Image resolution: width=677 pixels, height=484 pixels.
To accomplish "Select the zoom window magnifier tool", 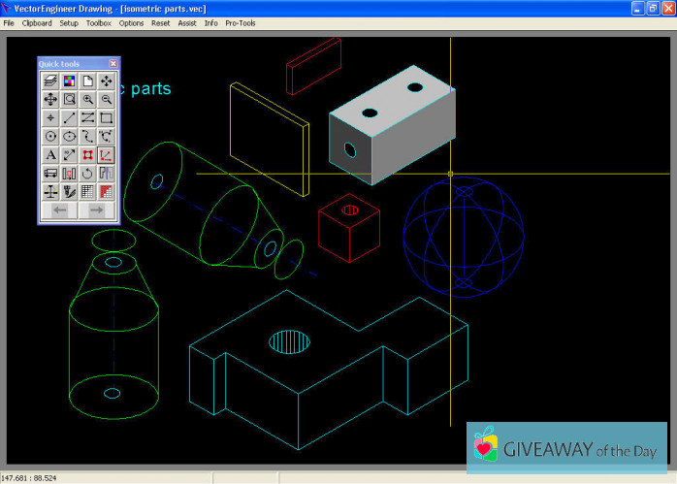I will pyautogui.click(x=69, y=99).
